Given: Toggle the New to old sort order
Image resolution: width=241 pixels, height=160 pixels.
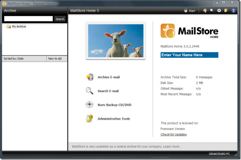Looking at the screenshot, I should [57, 59].
